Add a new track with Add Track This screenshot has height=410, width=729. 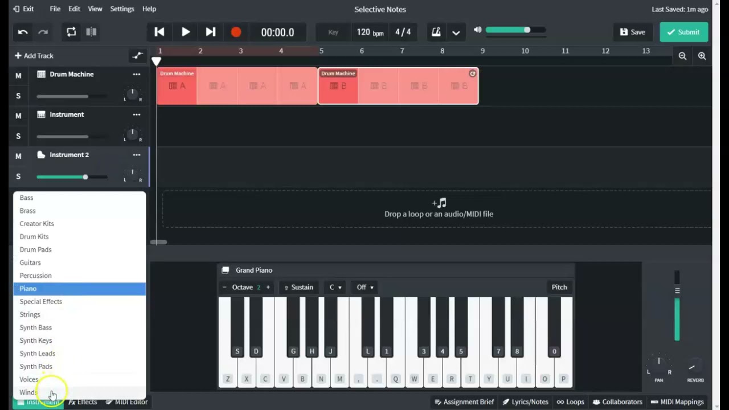tap(34, 56)
